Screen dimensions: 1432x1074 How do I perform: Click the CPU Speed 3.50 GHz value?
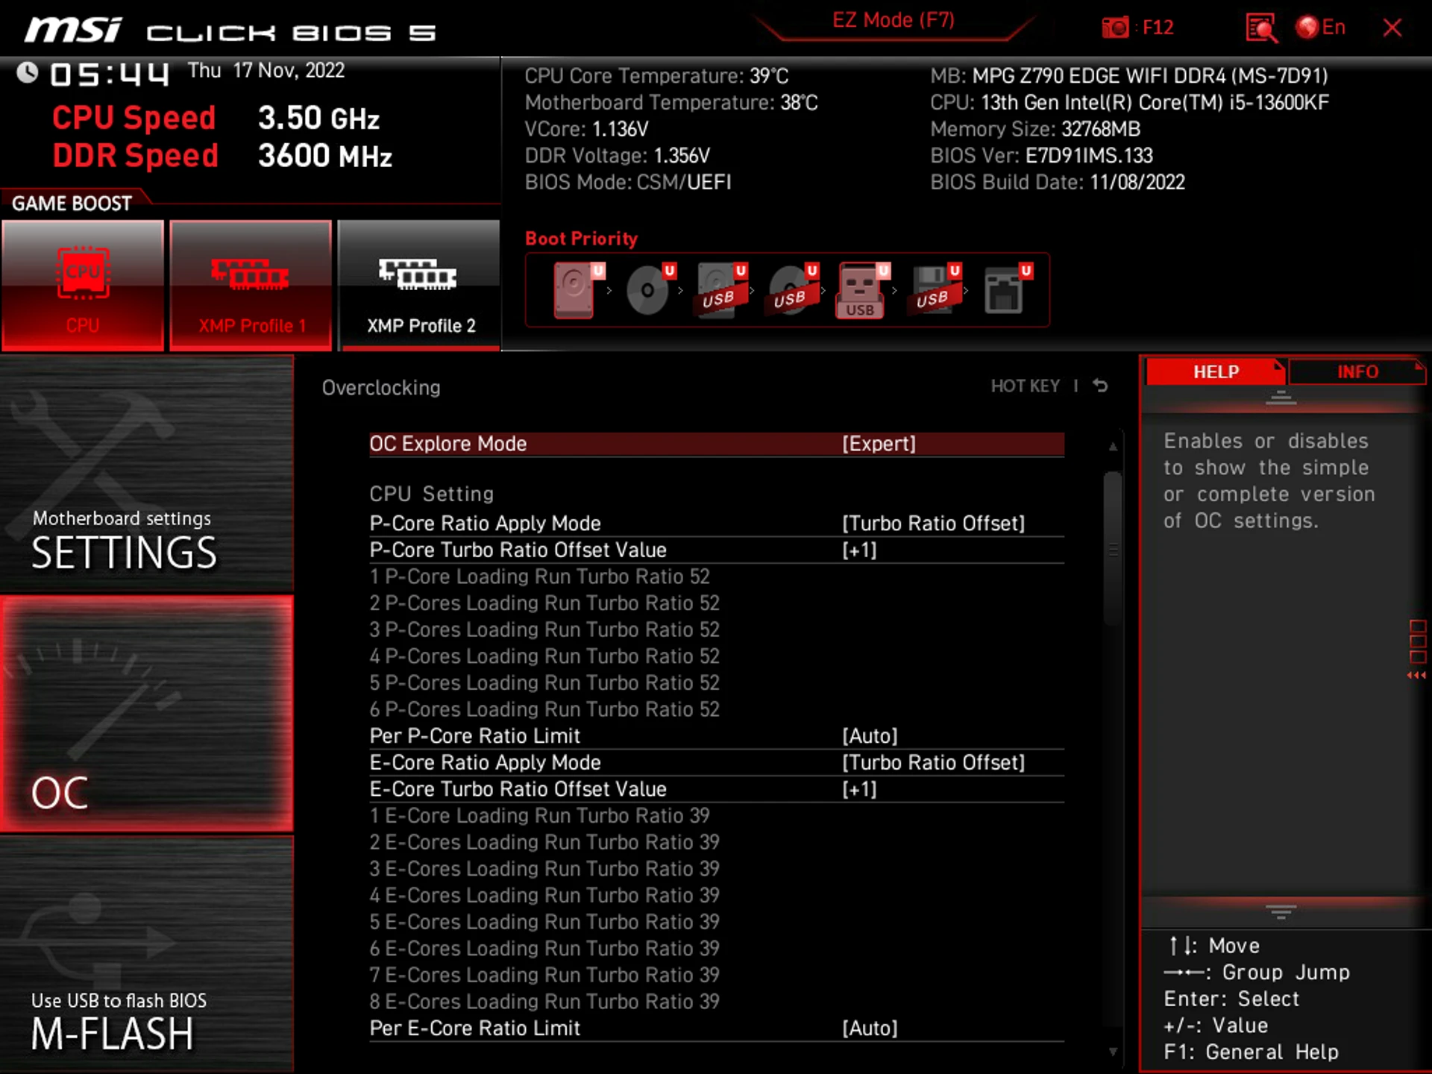(318, 118)
